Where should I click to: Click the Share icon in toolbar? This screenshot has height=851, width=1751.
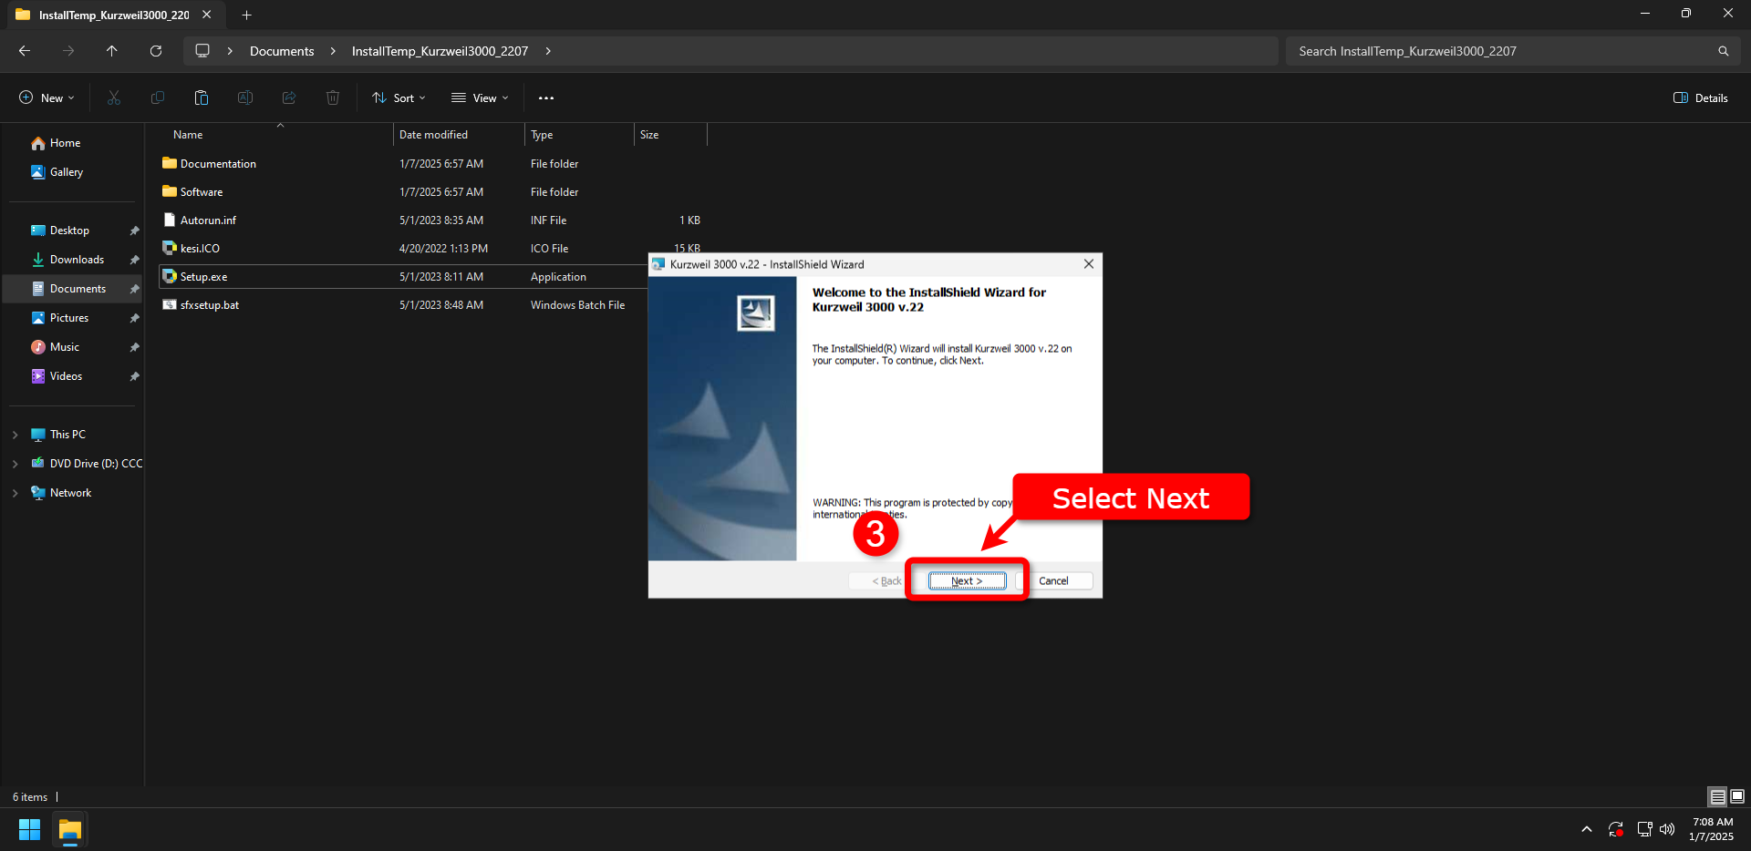click(x=289, y=97)
